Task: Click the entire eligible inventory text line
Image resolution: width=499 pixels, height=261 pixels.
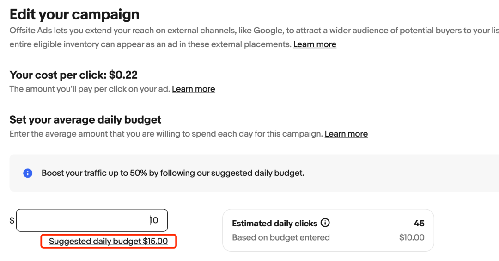Action: coord(151,44)
